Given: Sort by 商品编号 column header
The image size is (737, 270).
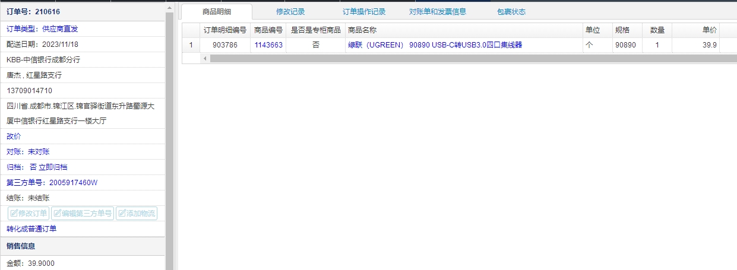Looking at the screenshot, I should tap(268, 30).
